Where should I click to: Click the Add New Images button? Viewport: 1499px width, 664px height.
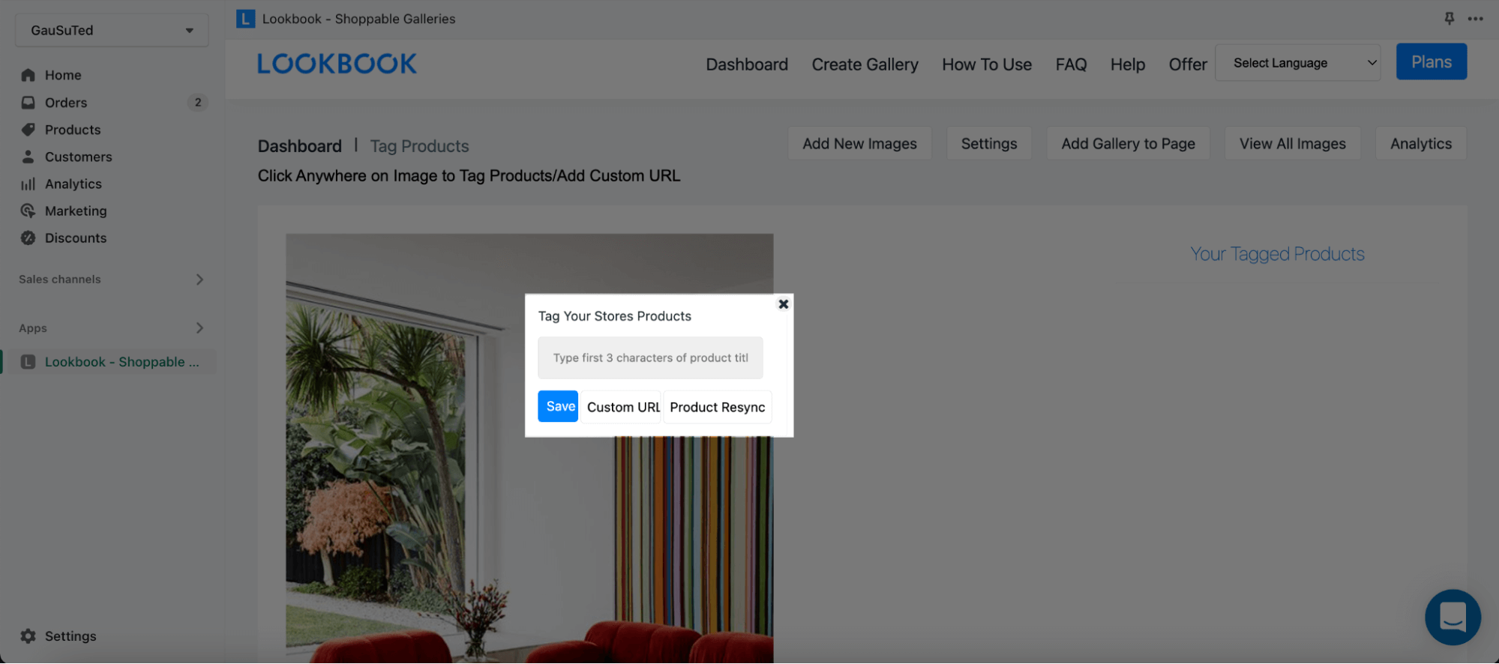[x=859, y=144]
